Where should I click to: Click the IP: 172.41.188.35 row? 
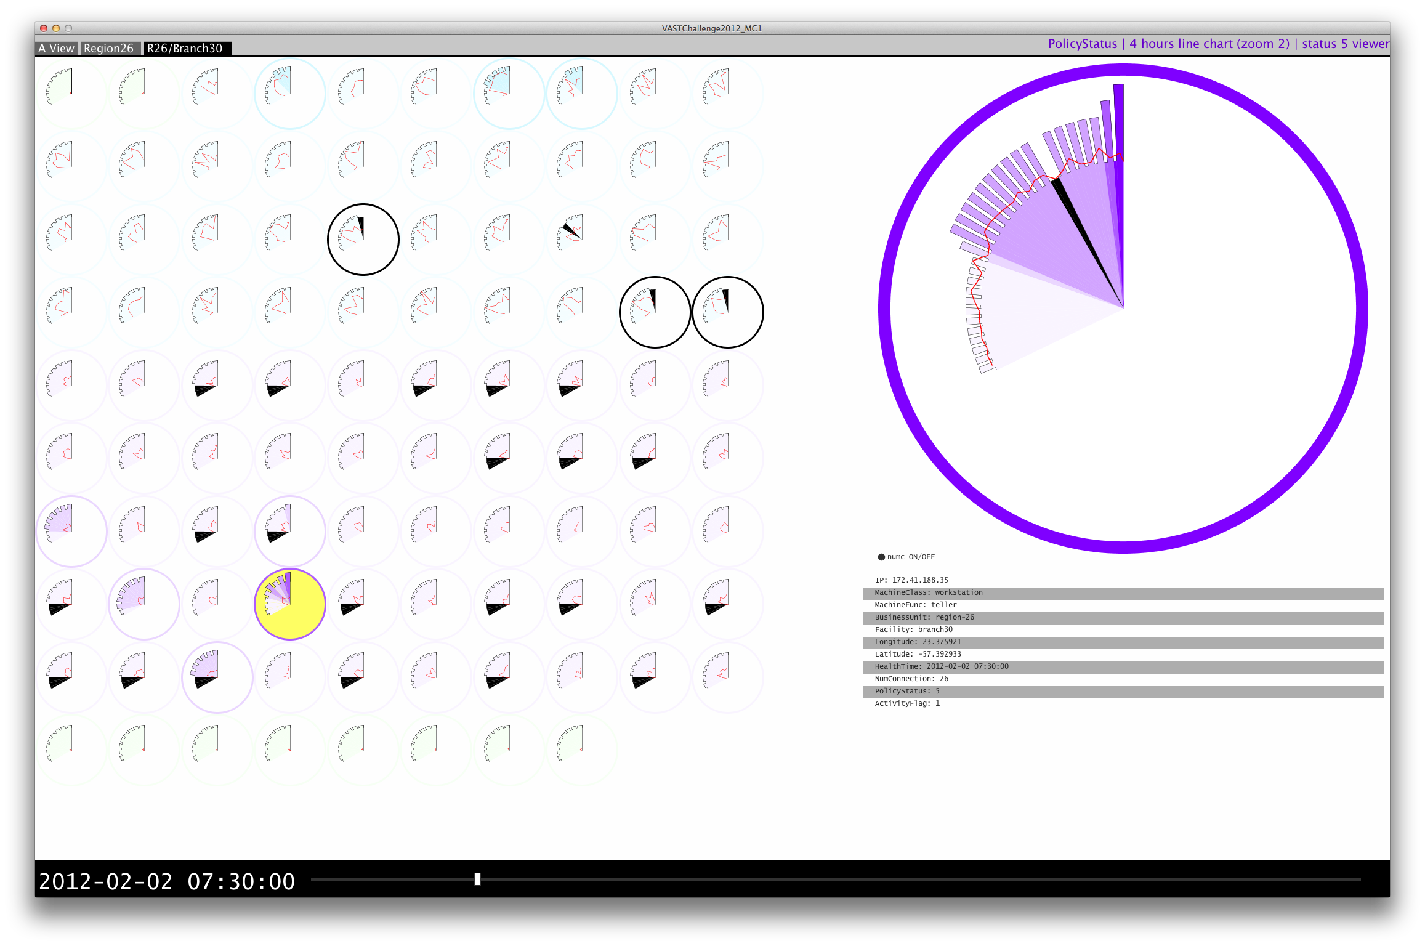[x=1123, y=580]
